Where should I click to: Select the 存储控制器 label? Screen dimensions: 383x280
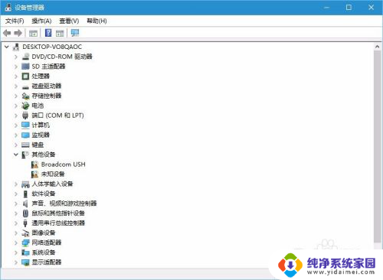tap(47, 96)
